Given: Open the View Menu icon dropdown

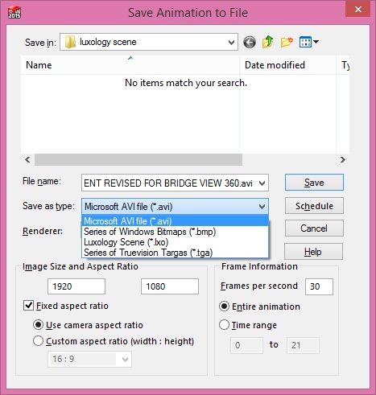Looking at the screenshot, I should 309,42.
